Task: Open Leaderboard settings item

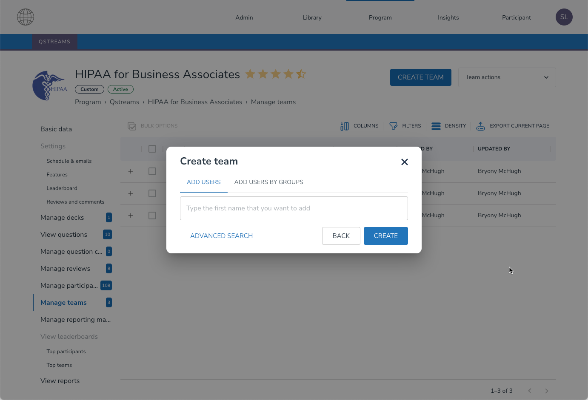Action: coord(62,188)
